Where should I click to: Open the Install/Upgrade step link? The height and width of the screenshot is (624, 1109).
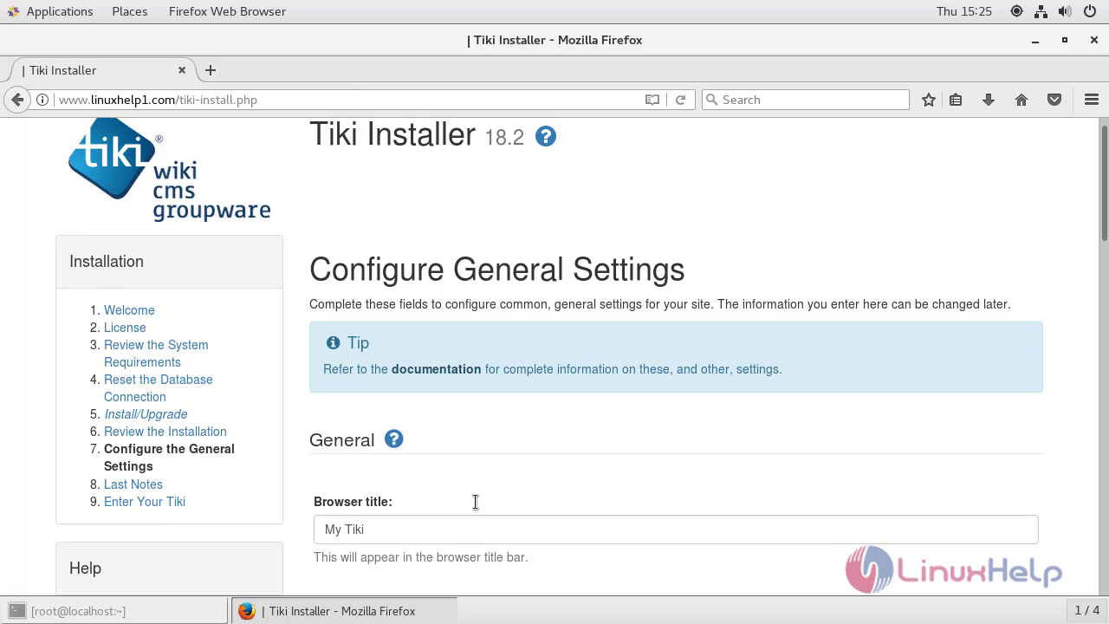click(x=146, y=414)
